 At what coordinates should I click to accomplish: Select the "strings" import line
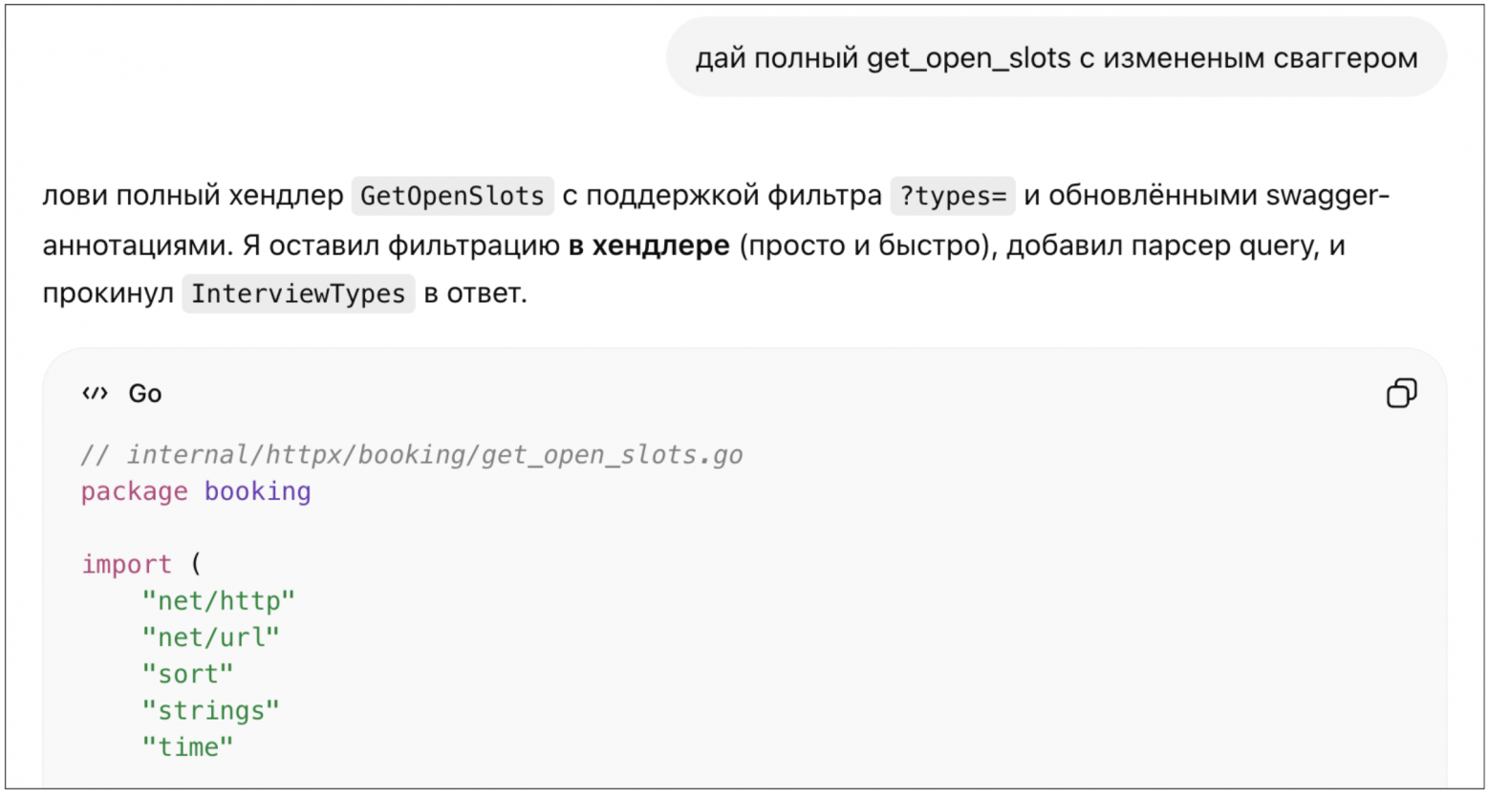(210, 710)
